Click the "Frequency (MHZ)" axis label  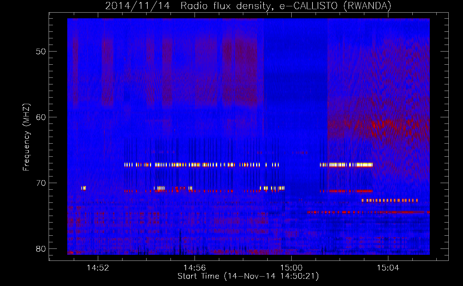26,137
